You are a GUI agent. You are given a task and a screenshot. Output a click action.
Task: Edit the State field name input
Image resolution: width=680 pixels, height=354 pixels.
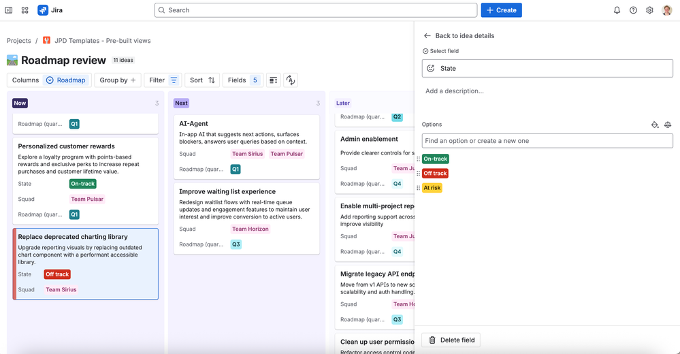tap(547, 68)
